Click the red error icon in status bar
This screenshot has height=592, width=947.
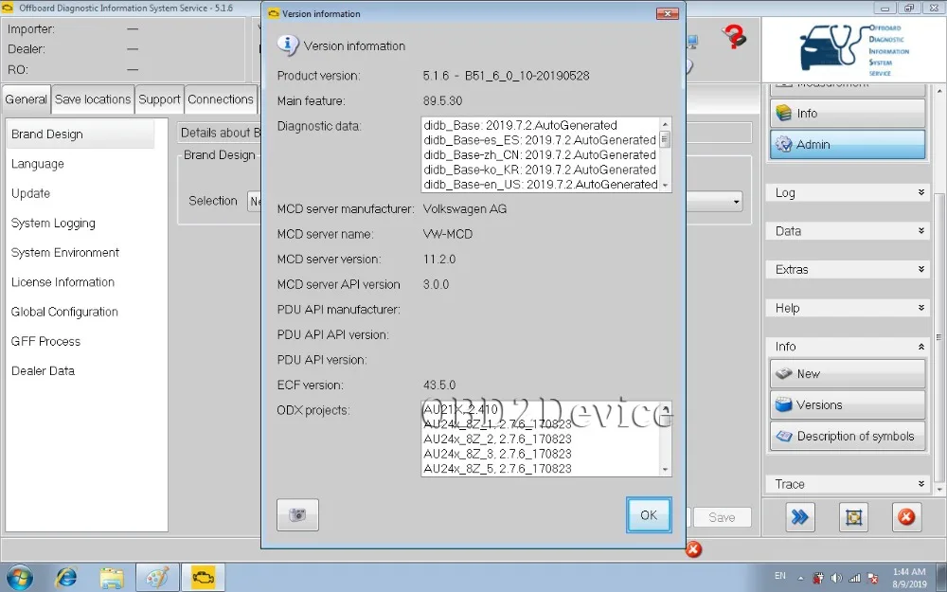[x=693, y=549]
